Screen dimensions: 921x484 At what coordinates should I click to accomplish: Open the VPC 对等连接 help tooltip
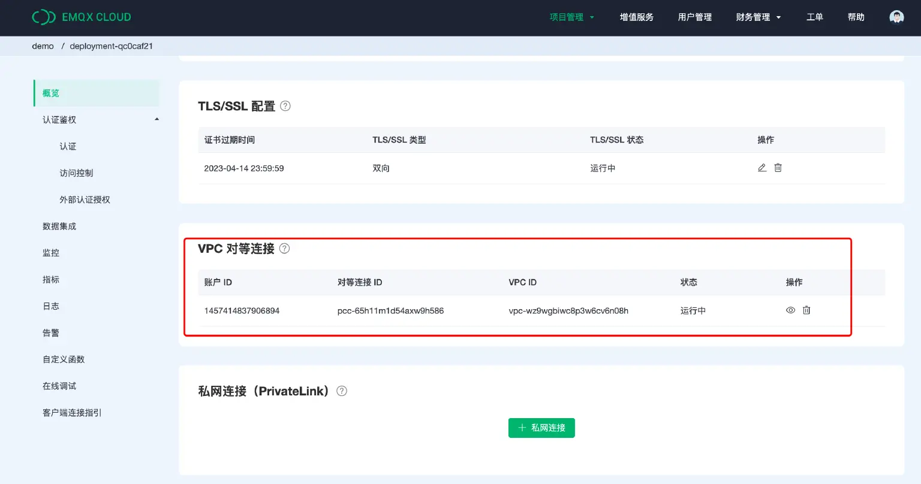(x=284, y=248)
